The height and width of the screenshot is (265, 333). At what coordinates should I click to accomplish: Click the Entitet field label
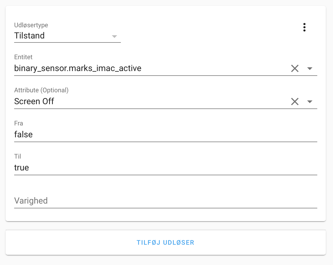pyautogui.click(x=23, y=57)
